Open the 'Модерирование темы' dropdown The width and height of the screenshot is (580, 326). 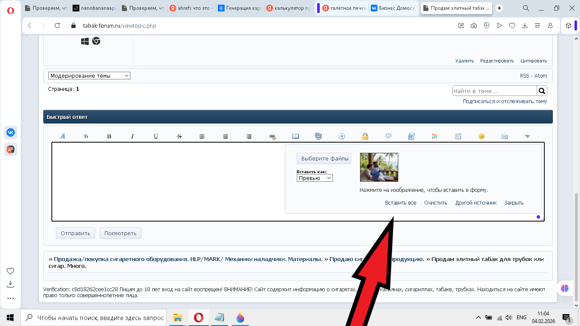click(x=89, y=76)
